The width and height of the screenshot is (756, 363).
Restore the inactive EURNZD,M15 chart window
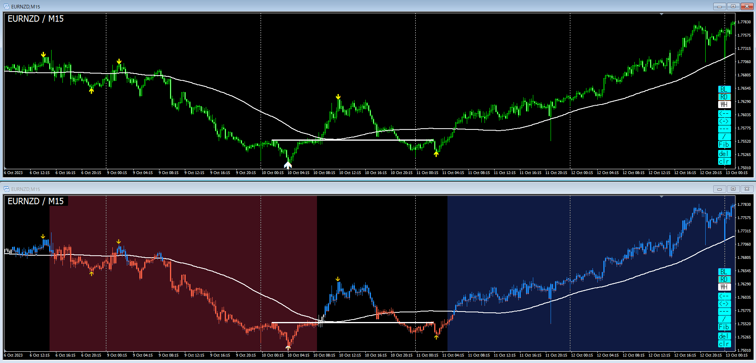733,189
